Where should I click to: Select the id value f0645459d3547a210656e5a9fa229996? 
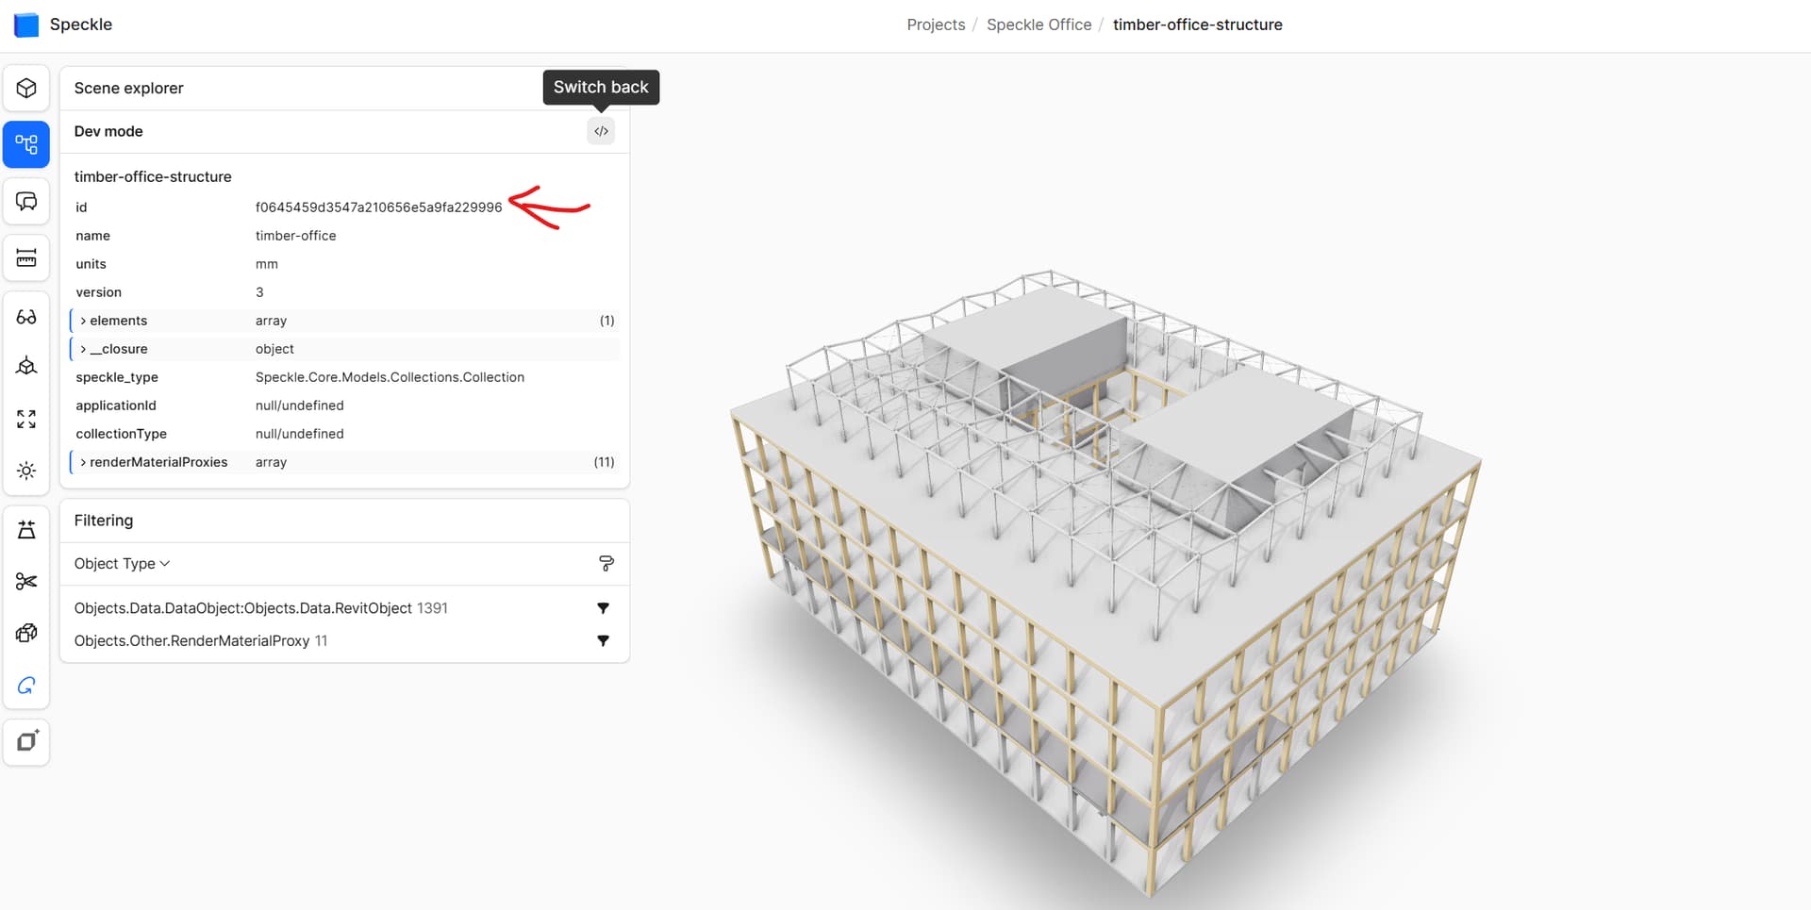click(x=378, y=207)
